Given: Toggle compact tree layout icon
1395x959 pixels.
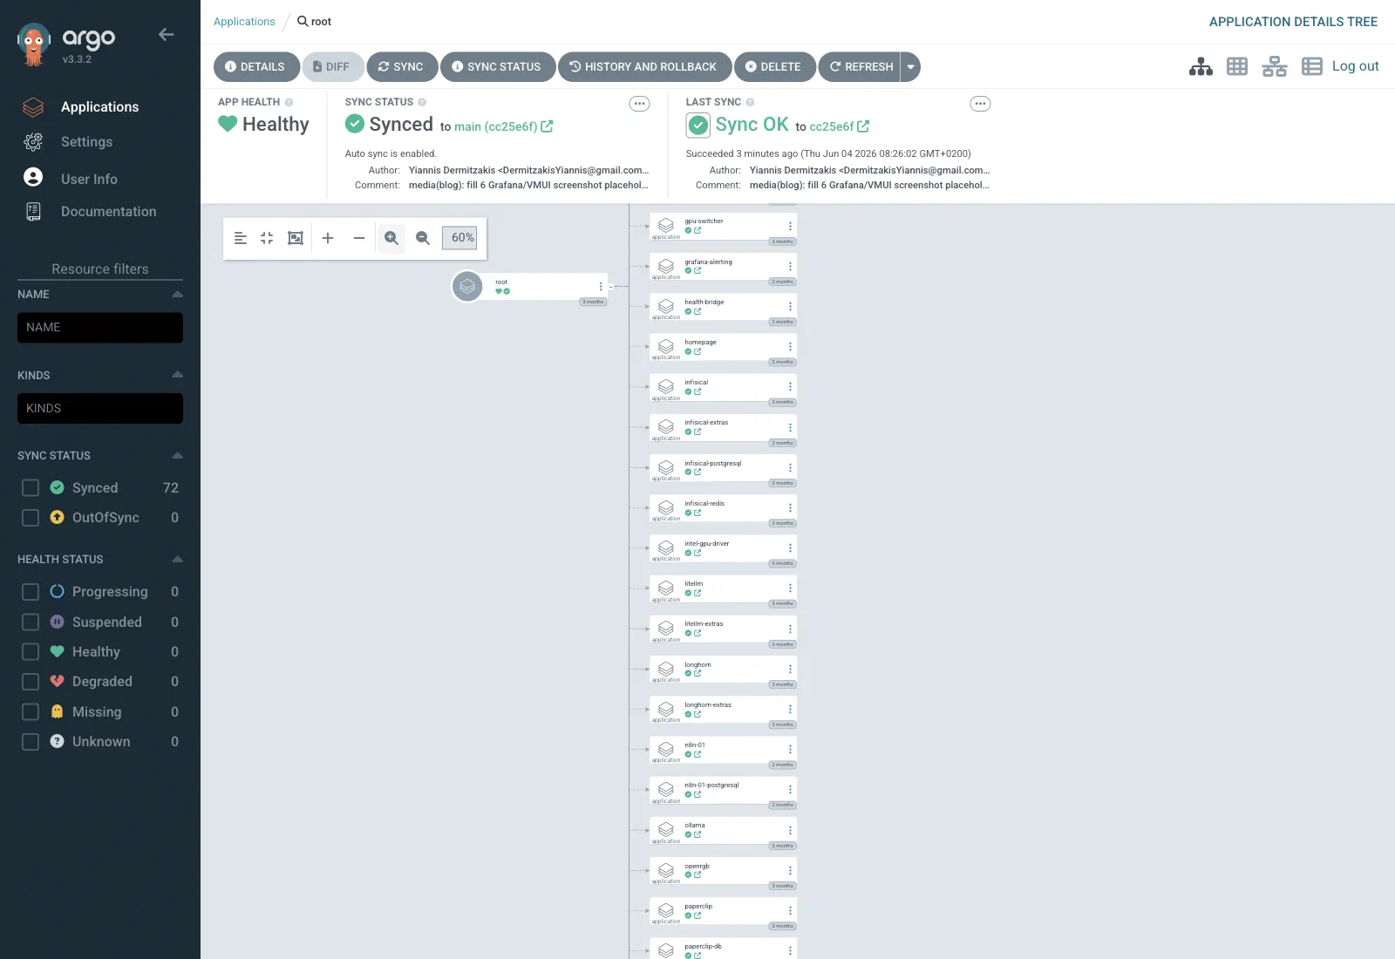Looking at the screenshot, I should click(241, 238).
